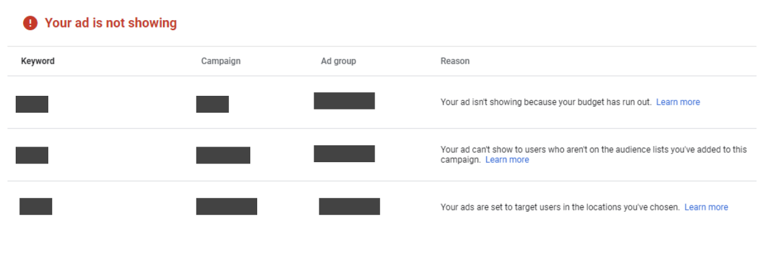The width and height of the screenshot is (771, 258).
Task: Click the Campaign column header
Action: (x=221, y=61)
